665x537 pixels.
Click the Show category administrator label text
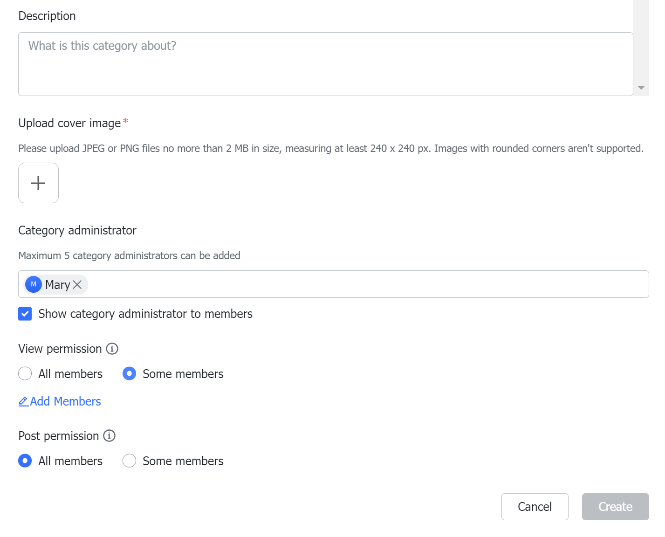pyautogui.click(x=145, y=314)
